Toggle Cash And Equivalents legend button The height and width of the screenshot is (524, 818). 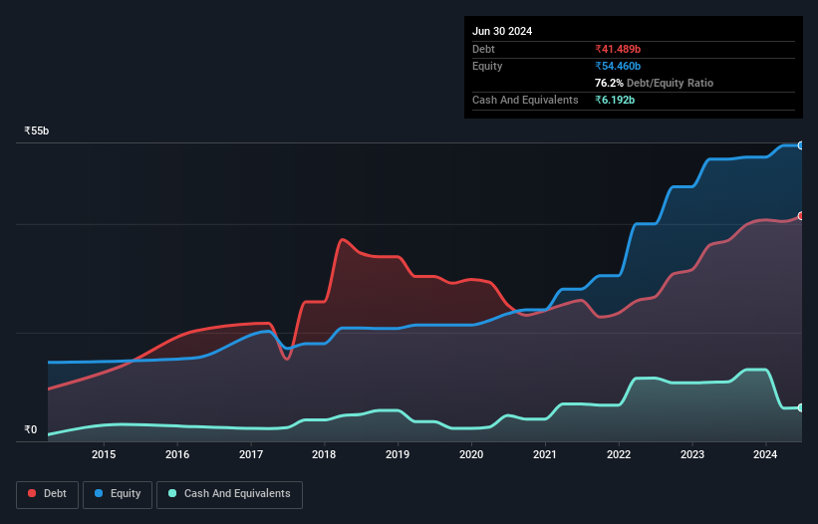pyautogui.click(x=229, y=494)
